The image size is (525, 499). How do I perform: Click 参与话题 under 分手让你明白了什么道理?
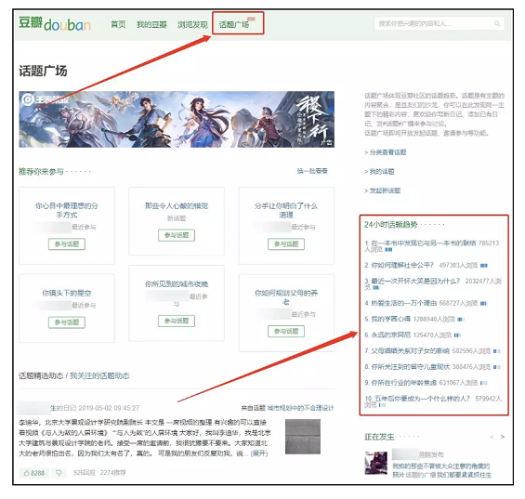point(286,244)
